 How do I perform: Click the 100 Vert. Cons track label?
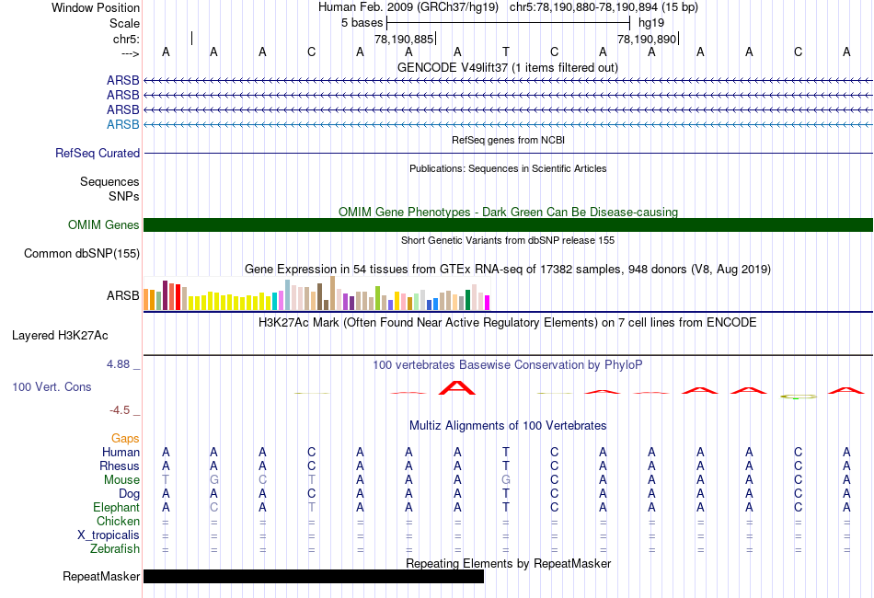[52, 386]
